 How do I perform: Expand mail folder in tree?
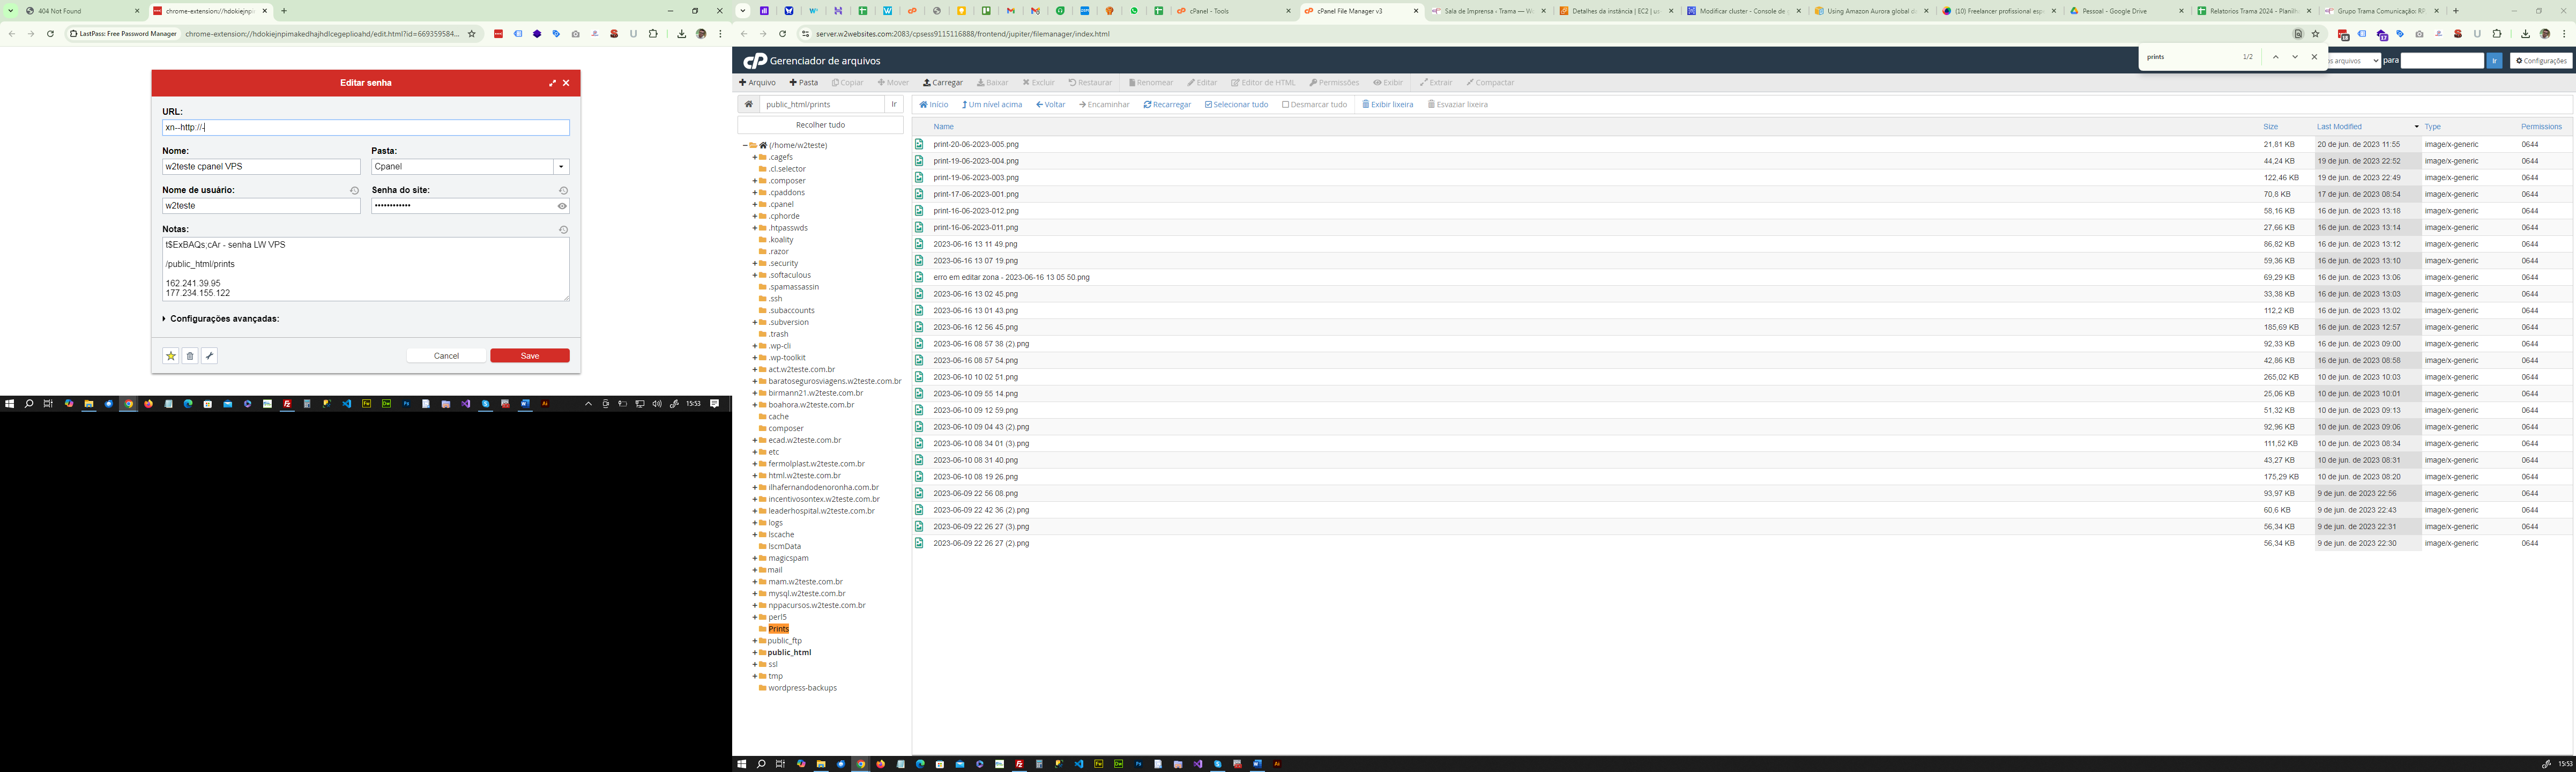click(x=755, y=570)
